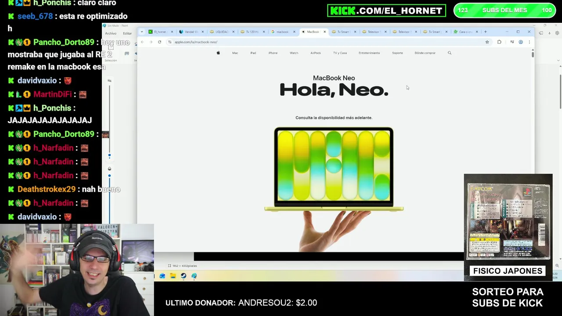Open the Outlook icon in taskbar
The height and width of the screenshot is (316, 562).
point(162,276)
